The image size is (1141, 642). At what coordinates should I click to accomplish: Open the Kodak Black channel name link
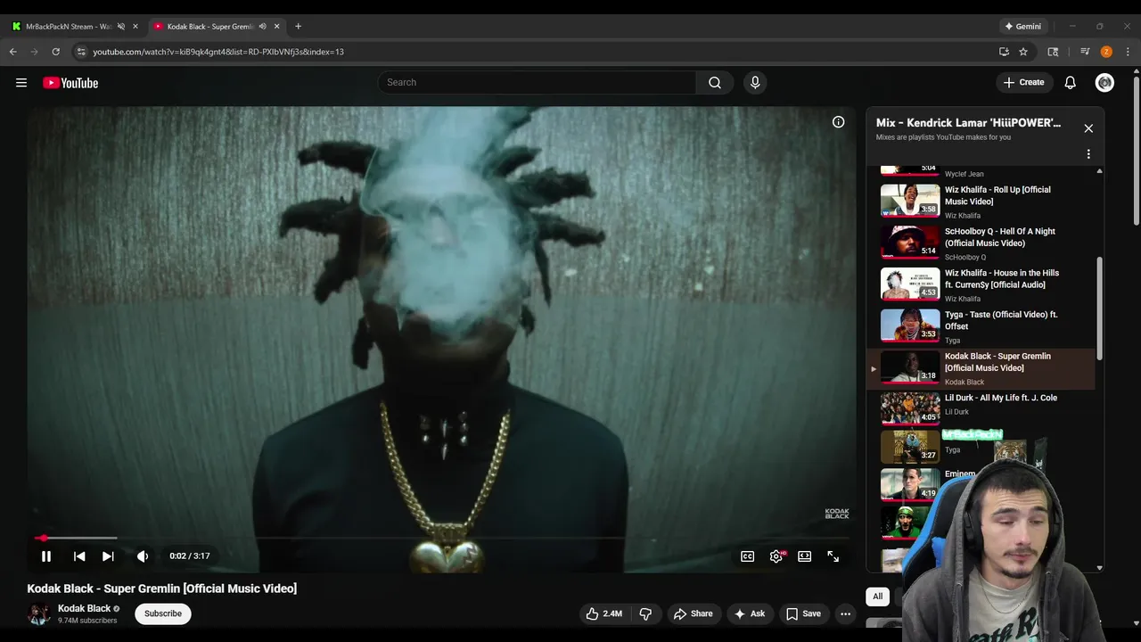[85, 608]
